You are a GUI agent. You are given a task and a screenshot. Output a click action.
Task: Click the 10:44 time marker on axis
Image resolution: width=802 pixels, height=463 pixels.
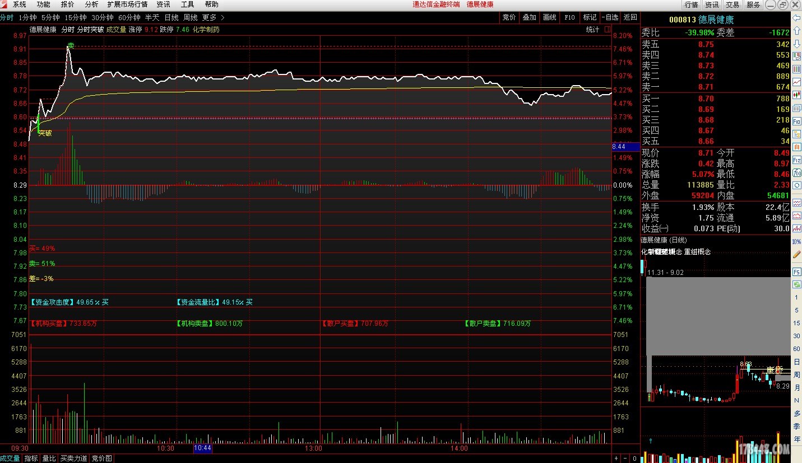(202, 448)
